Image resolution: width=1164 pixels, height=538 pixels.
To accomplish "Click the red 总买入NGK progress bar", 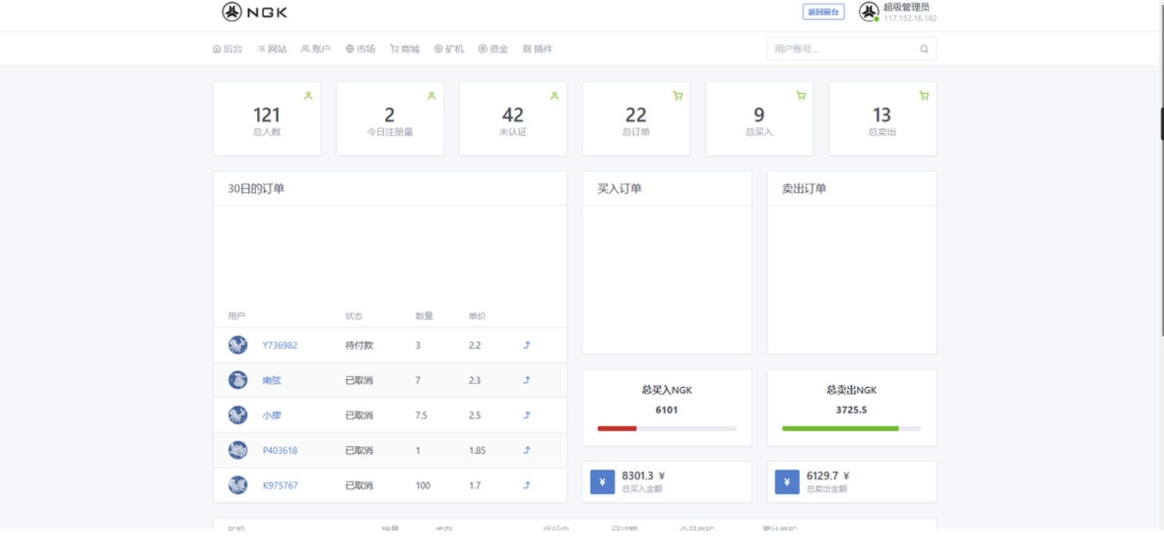I will [617, 428].
